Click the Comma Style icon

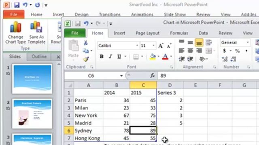246,51
